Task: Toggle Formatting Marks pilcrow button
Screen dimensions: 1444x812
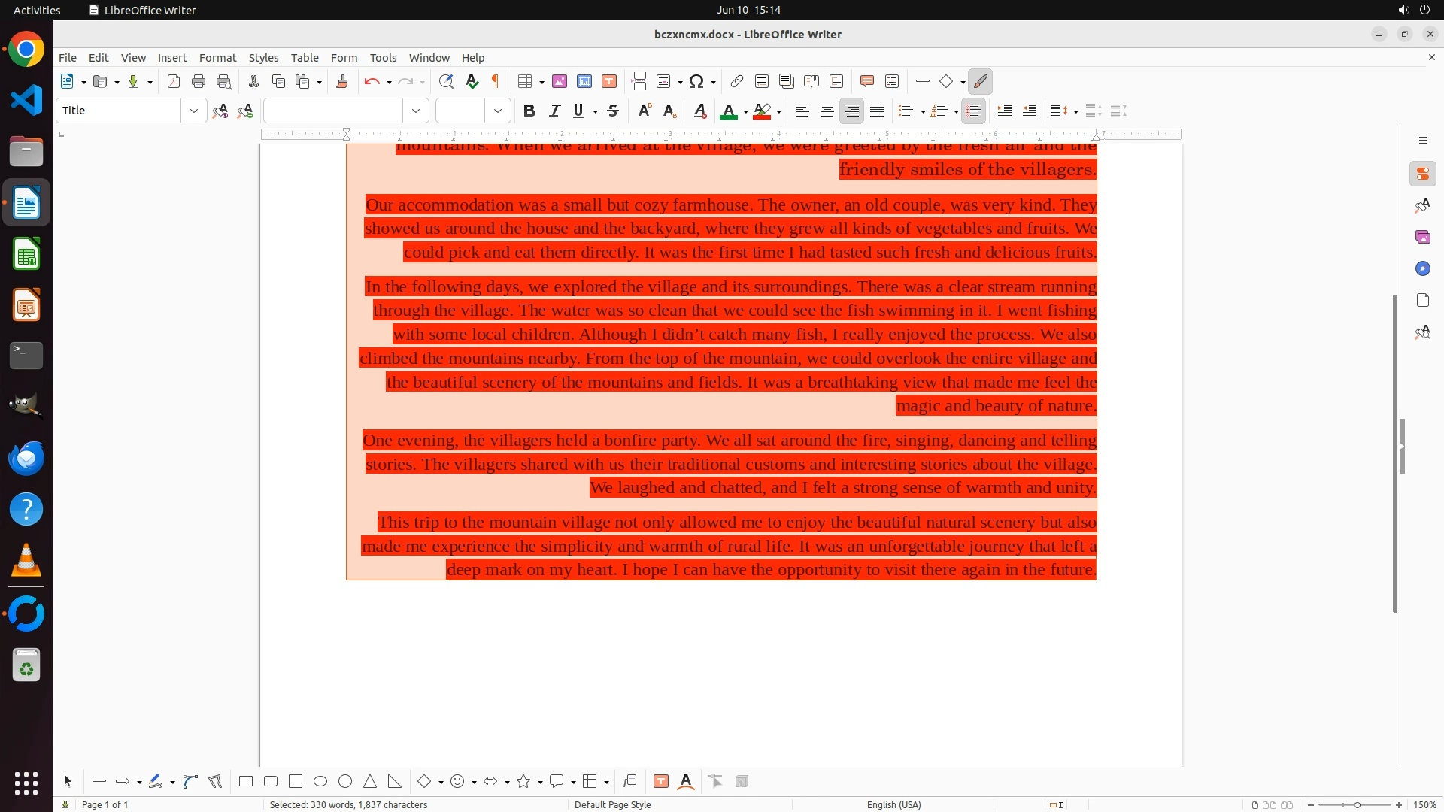Action: 496,82
